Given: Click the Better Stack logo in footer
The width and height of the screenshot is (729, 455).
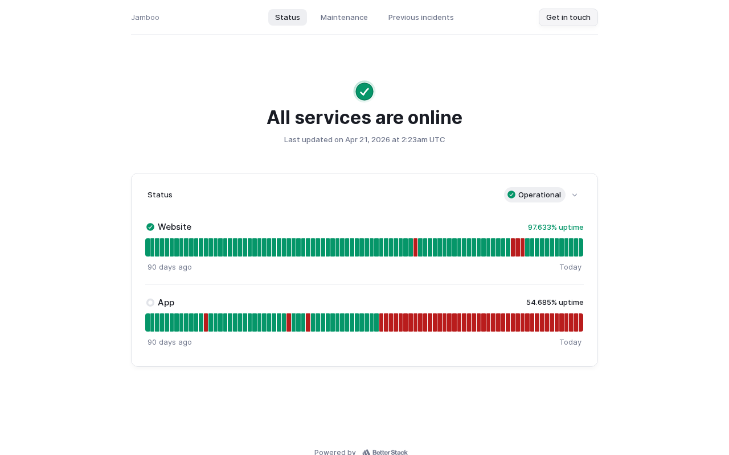Looking at the screenshot, I should pyautogui.click(x=385, y=452).
